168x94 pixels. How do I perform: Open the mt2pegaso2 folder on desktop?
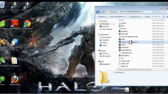15,62
